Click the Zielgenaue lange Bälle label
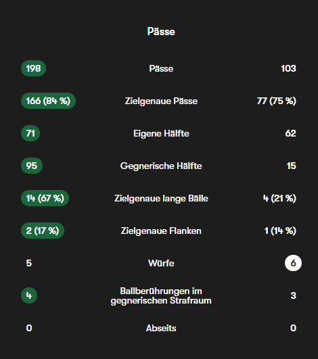Viewport: 318px width, 359px height. [x=161, y=198]
